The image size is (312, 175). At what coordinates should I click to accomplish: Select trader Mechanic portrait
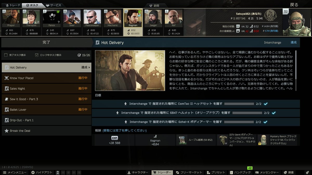pos(113,18)
